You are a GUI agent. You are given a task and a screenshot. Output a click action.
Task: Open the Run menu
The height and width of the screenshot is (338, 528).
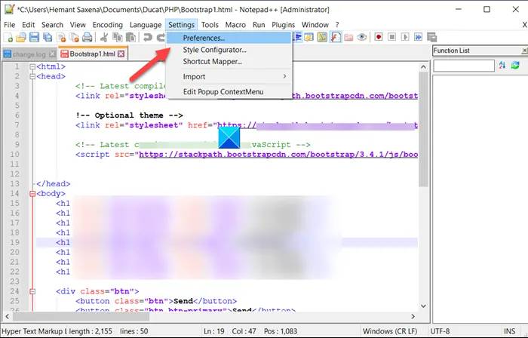pos(259,25)
